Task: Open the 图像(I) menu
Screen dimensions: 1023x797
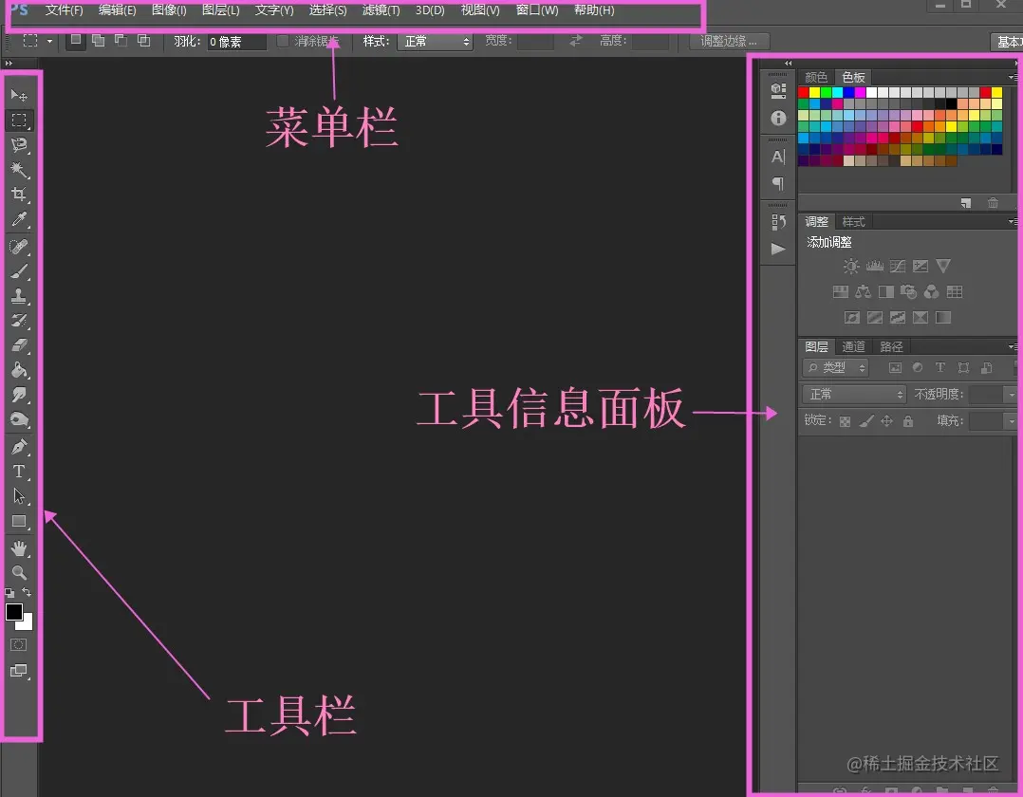Action: point(169,10)
